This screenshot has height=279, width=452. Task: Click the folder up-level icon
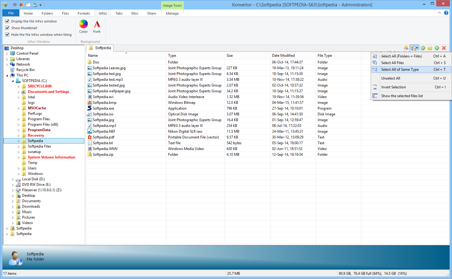point(430,48)
